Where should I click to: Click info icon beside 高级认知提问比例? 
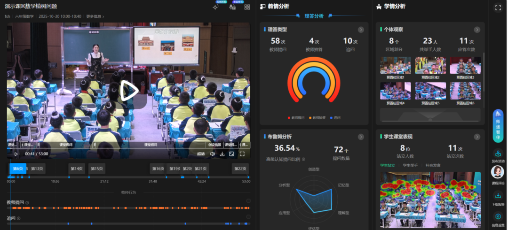[x=303, y=159]
